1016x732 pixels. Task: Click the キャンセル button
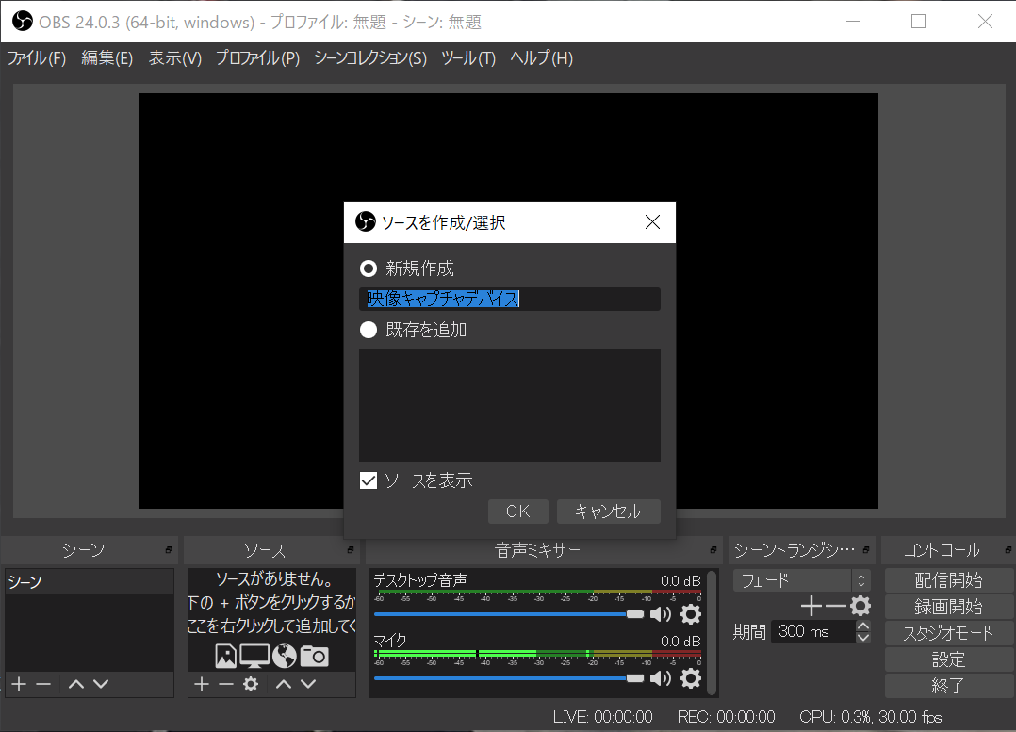tap(609, 512)
